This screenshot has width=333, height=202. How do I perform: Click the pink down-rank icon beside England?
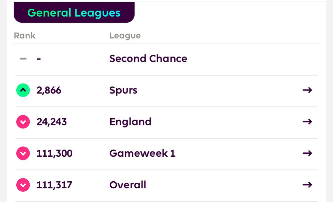[x=23, y=122]
